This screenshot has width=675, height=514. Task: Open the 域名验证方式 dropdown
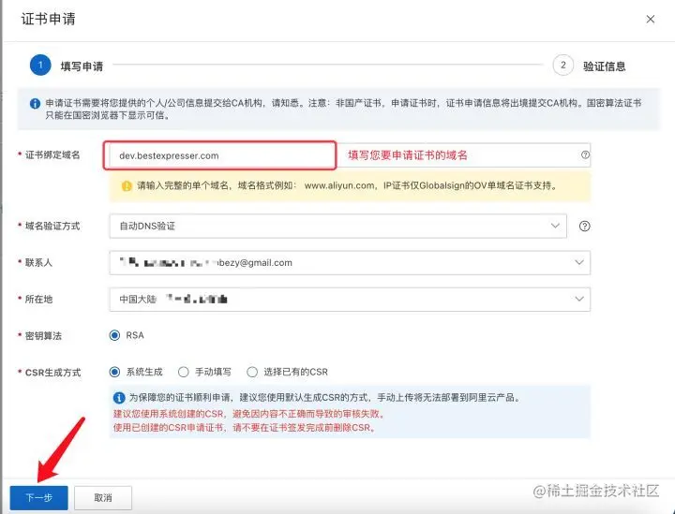click(x=337, y=226)
